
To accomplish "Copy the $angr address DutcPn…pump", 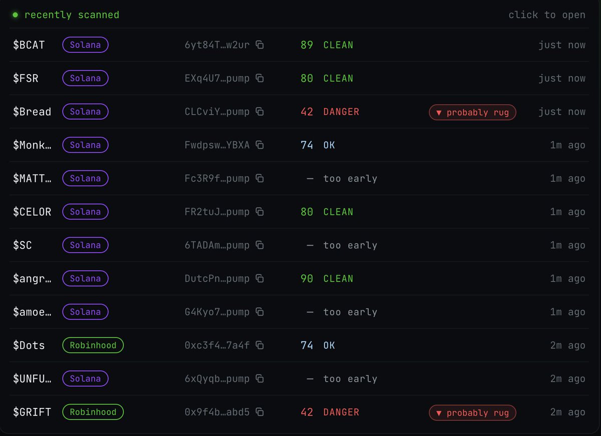I will 259,278.
